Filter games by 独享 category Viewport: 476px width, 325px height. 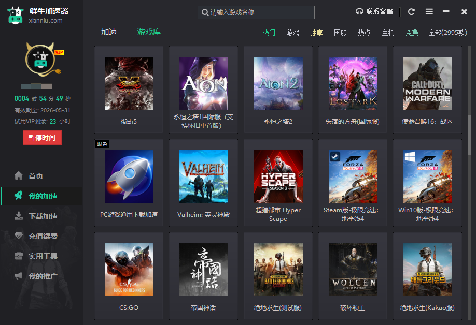[x=316, y=33]
